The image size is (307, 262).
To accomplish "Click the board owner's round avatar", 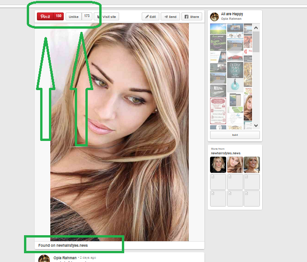I will [x=214, y=17].
